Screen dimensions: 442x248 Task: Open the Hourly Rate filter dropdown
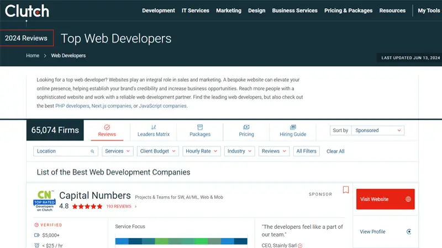[201, 151]
